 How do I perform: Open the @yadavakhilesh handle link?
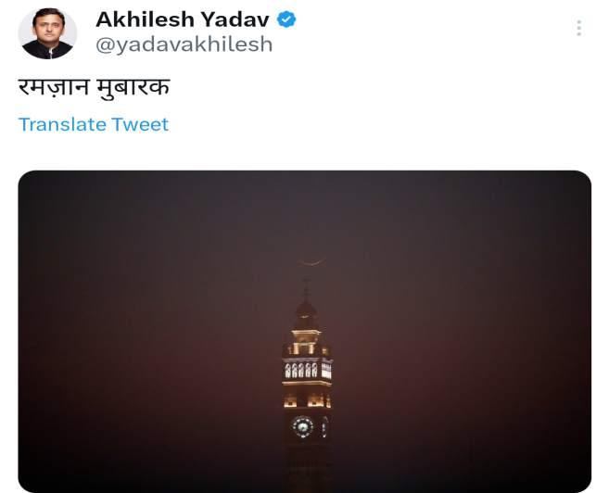click(x=184, y=44)
